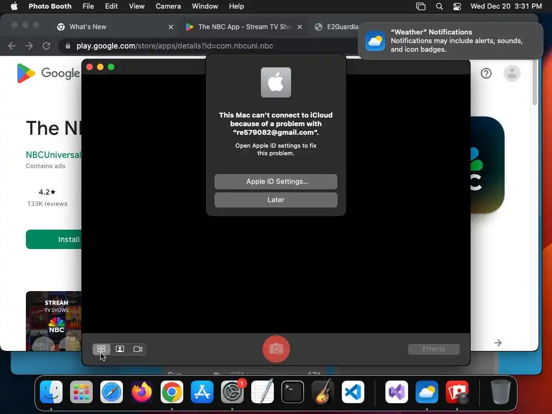Go back in Chrome
Viewport: 552px width, 414px height.
pyautogui.click(x=12, y=46)
